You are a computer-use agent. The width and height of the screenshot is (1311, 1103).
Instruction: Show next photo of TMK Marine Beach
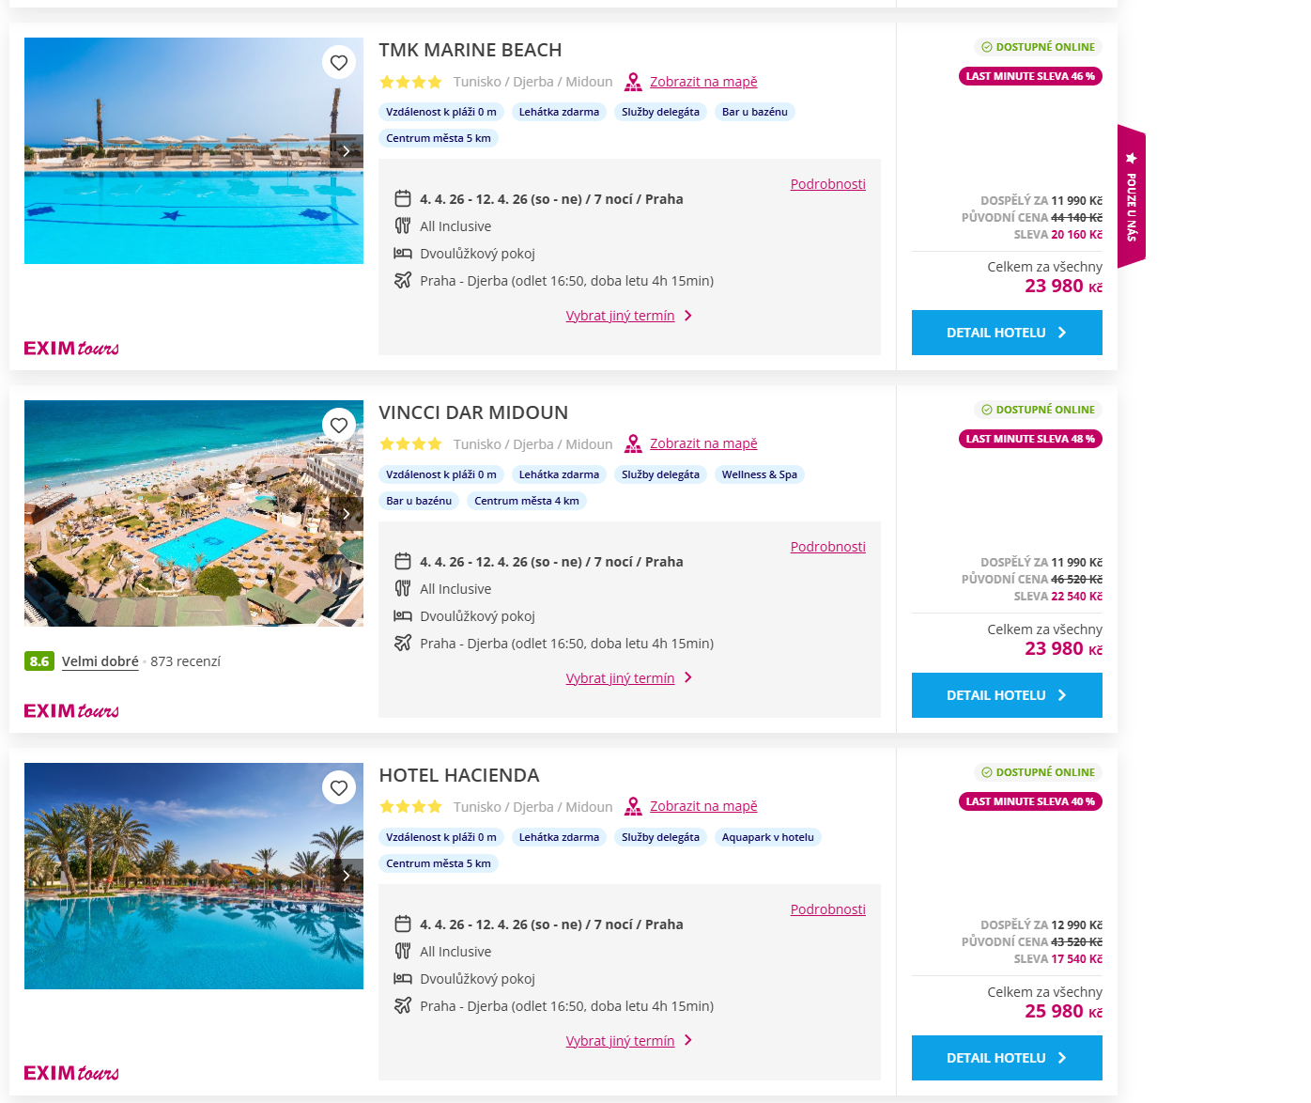point(347,151)
